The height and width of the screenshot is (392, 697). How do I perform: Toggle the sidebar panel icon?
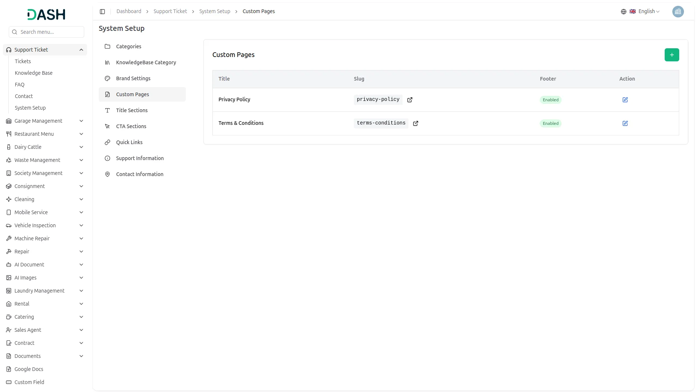coord(102,12)
